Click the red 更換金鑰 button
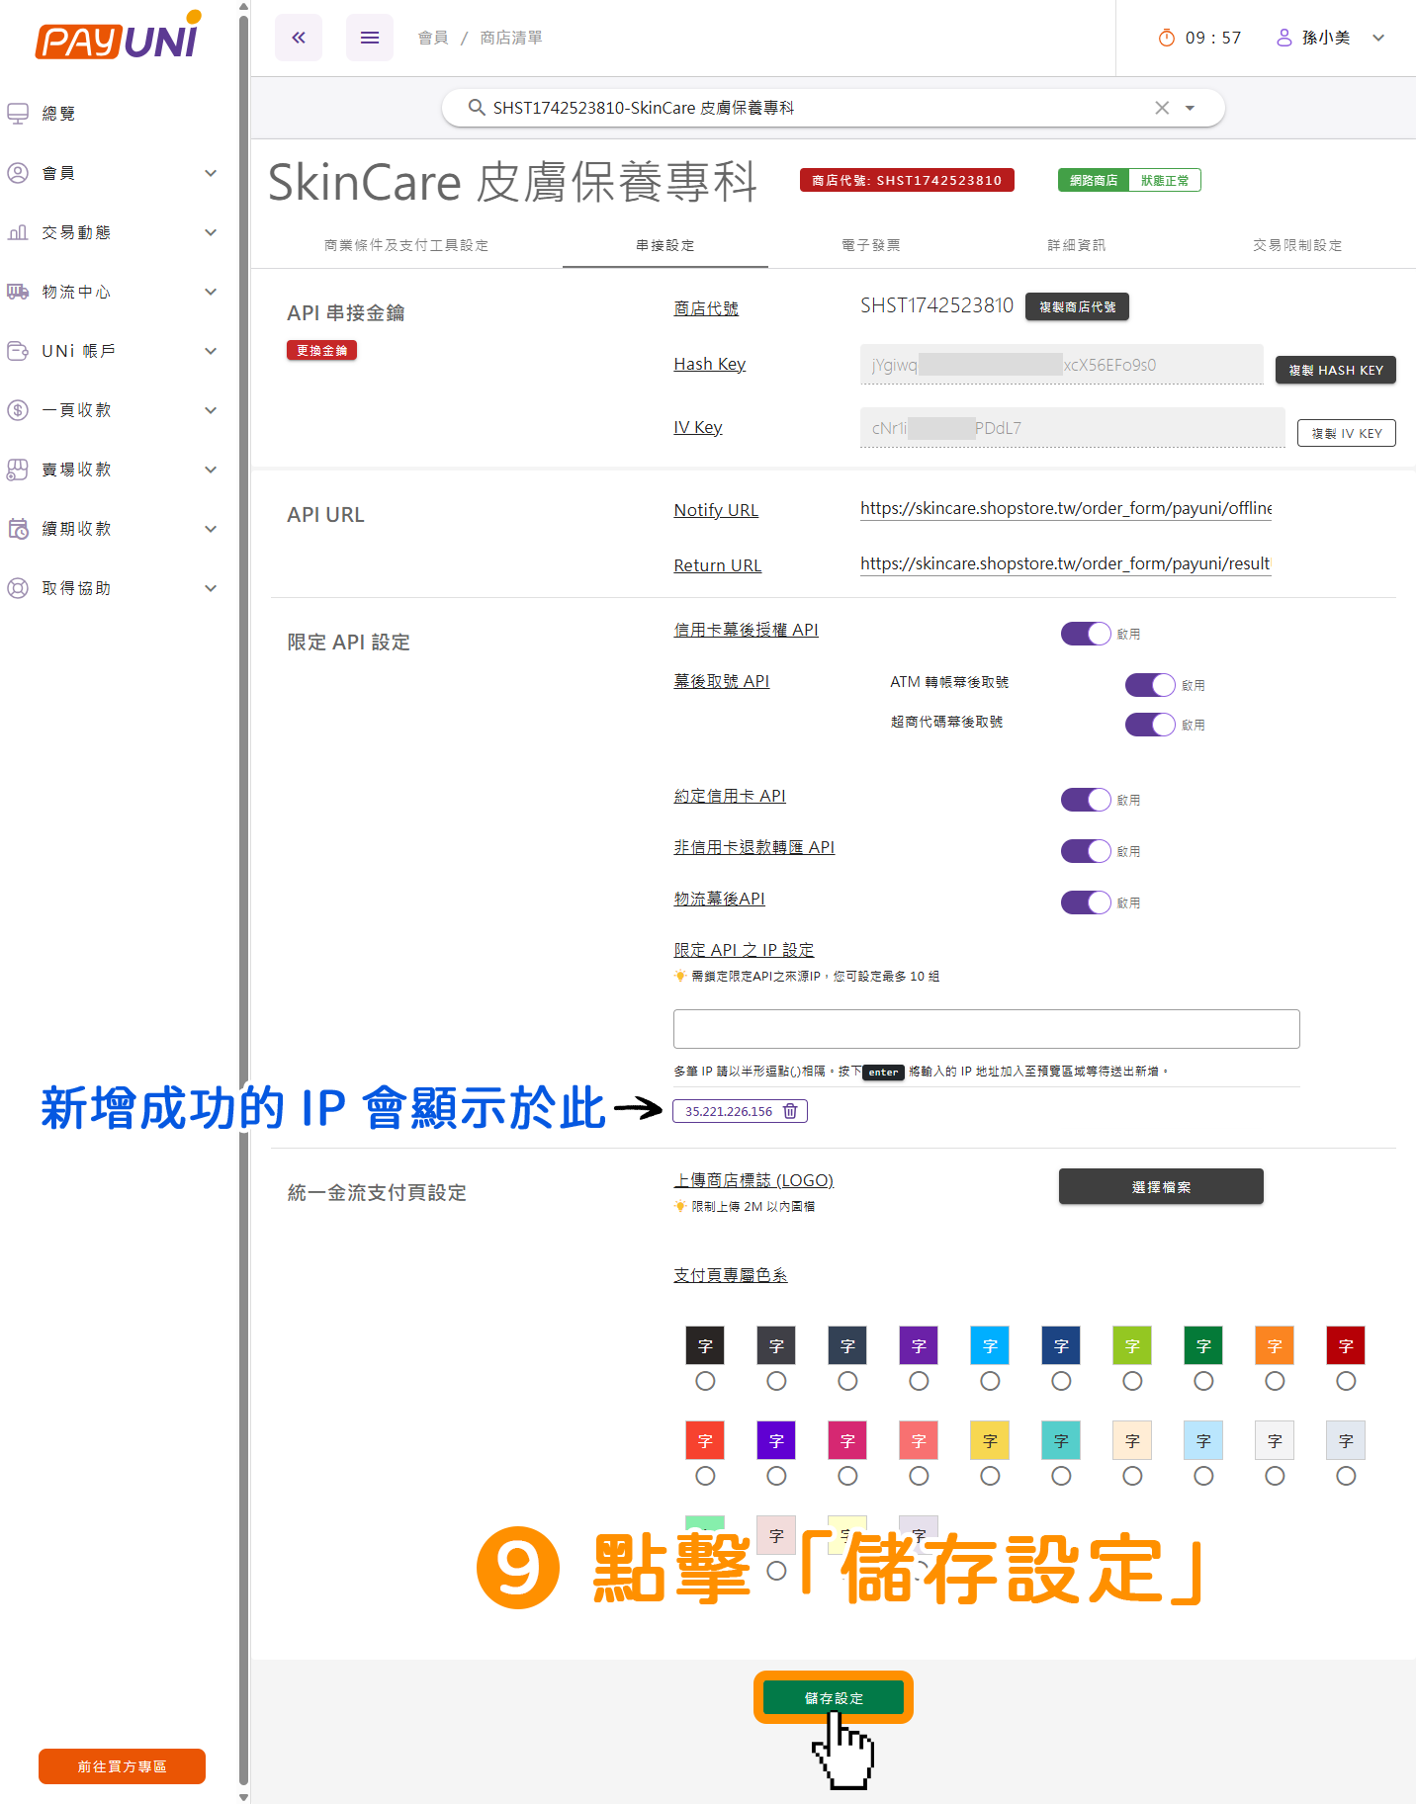1416x1804 pixels. tap(321, 350)
